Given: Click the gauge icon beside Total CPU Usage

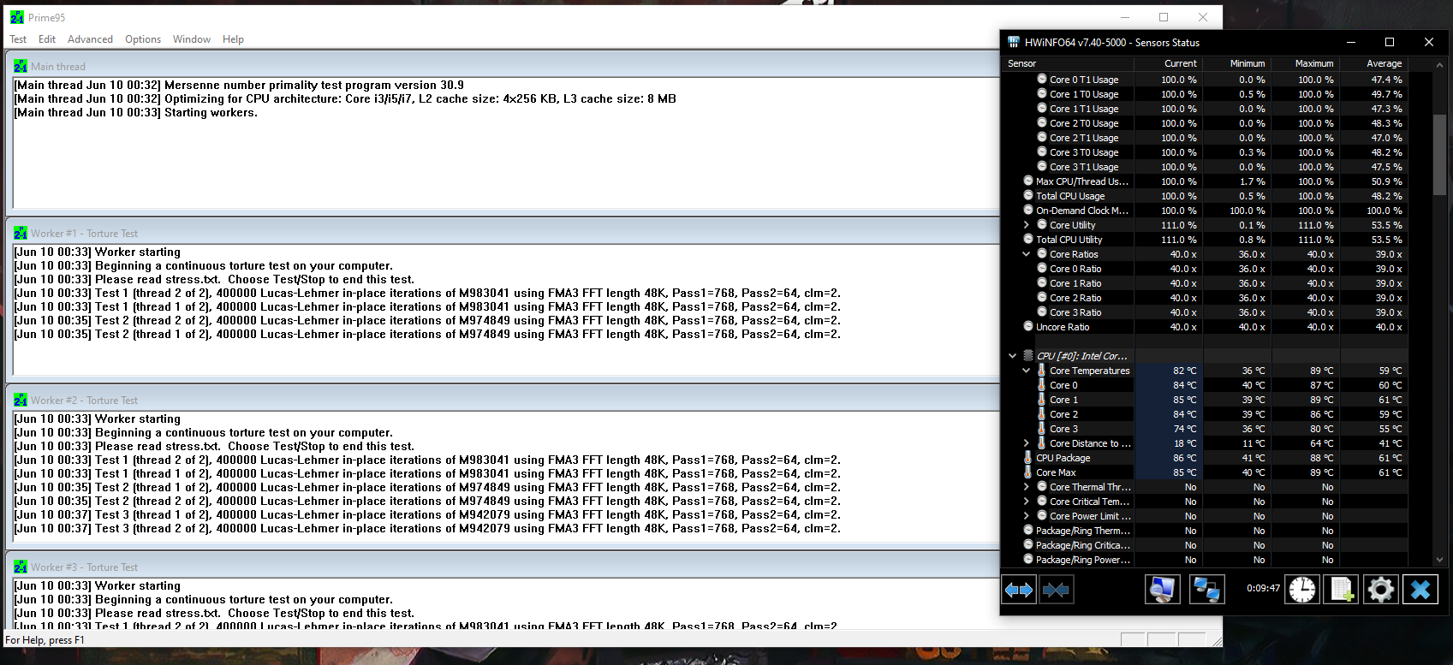Looking at the screenshot, I should (x=1028, y=195).
